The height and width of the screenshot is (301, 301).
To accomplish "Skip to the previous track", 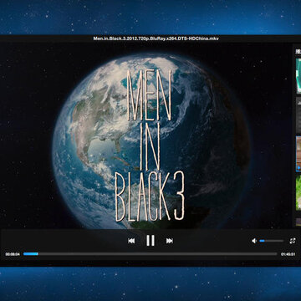I will click(131, 241).
